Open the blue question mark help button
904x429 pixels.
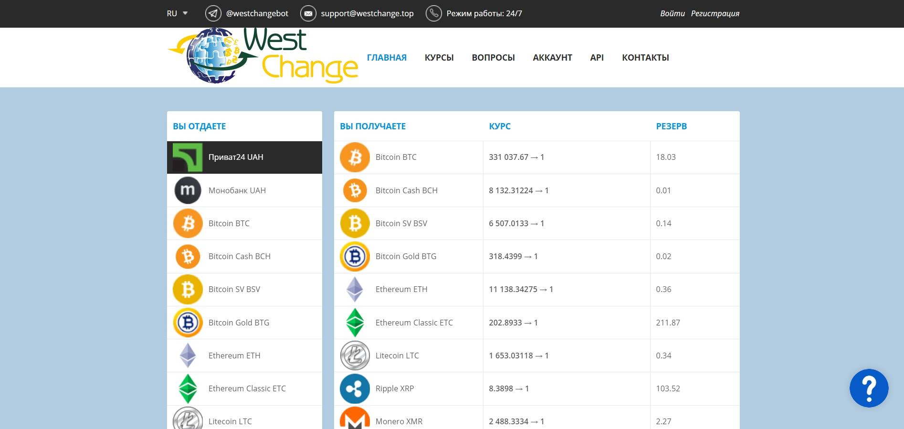pyautogui.click(x=869, y=388)
